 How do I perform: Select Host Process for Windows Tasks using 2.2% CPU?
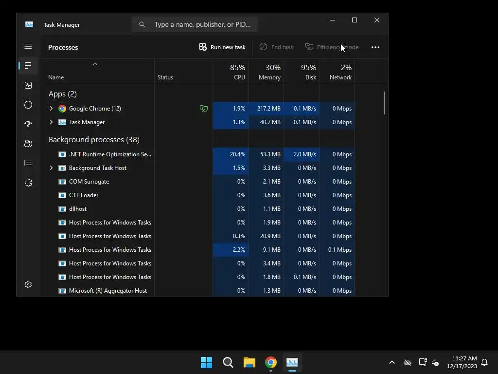tap(201, 250)
